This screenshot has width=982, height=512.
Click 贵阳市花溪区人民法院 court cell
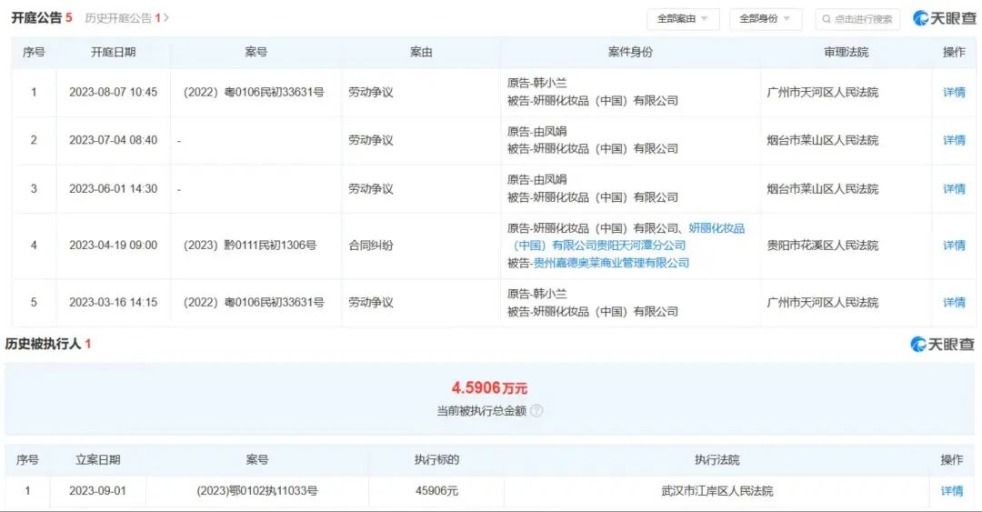coord(822,245)
